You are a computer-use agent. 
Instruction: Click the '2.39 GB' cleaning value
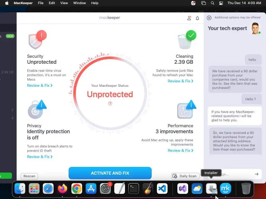coord(184,62)
